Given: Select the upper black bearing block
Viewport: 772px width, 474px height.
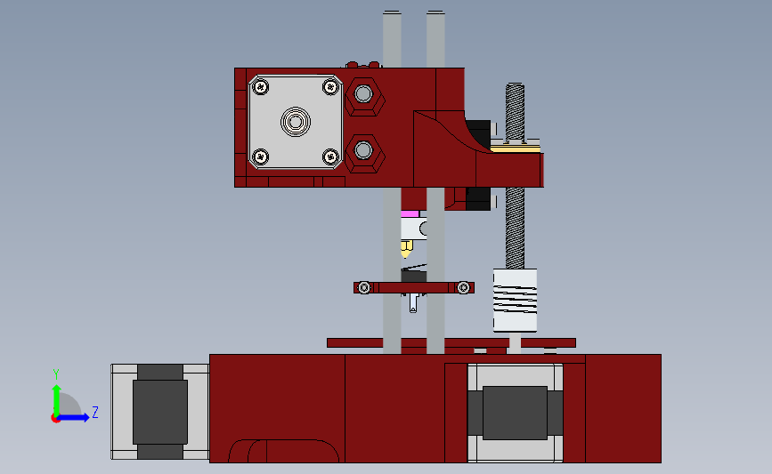Looking at the screenshot, I should click(478, 133).
